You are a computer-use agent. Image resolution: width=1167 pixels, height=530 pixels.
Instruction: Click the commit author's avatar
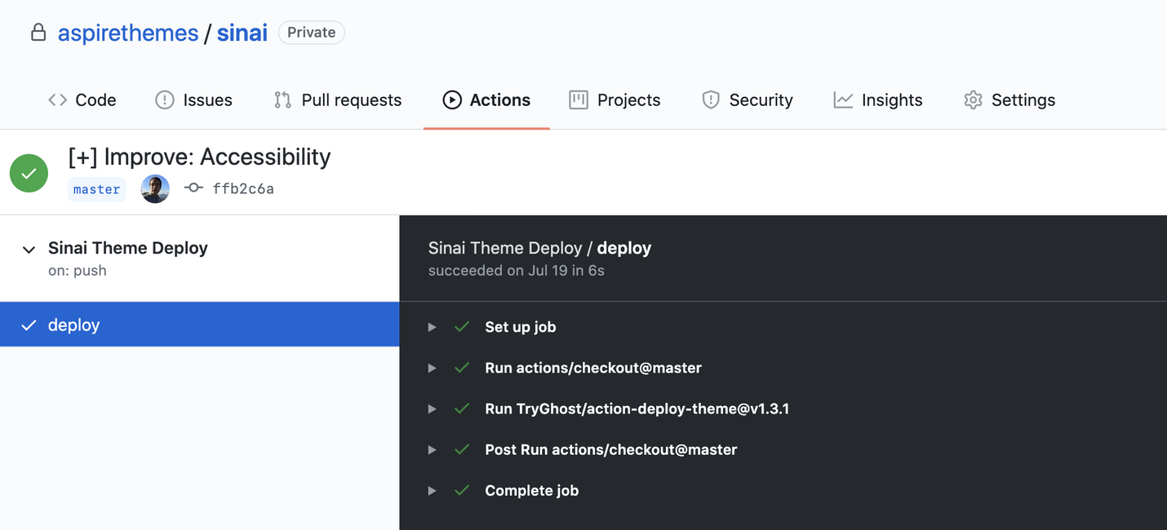pos(155,188)
